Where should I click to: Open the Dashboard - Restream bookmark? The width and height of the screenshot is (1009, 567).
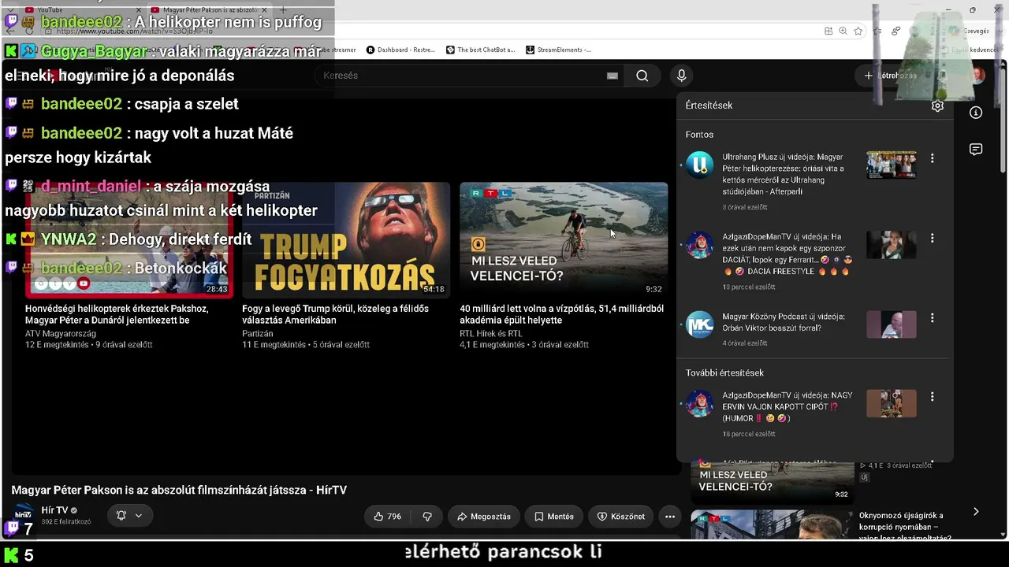tap(400, 50)
